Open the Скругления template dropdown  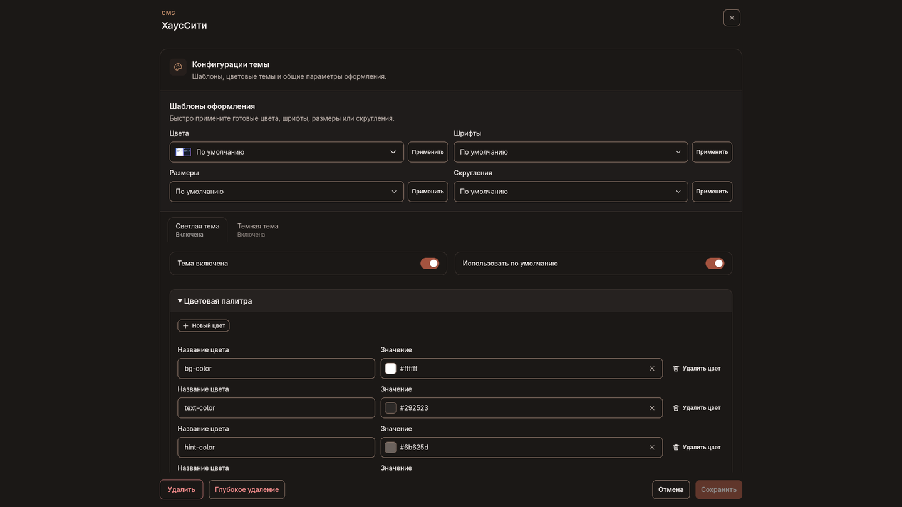tap(571, 192)
